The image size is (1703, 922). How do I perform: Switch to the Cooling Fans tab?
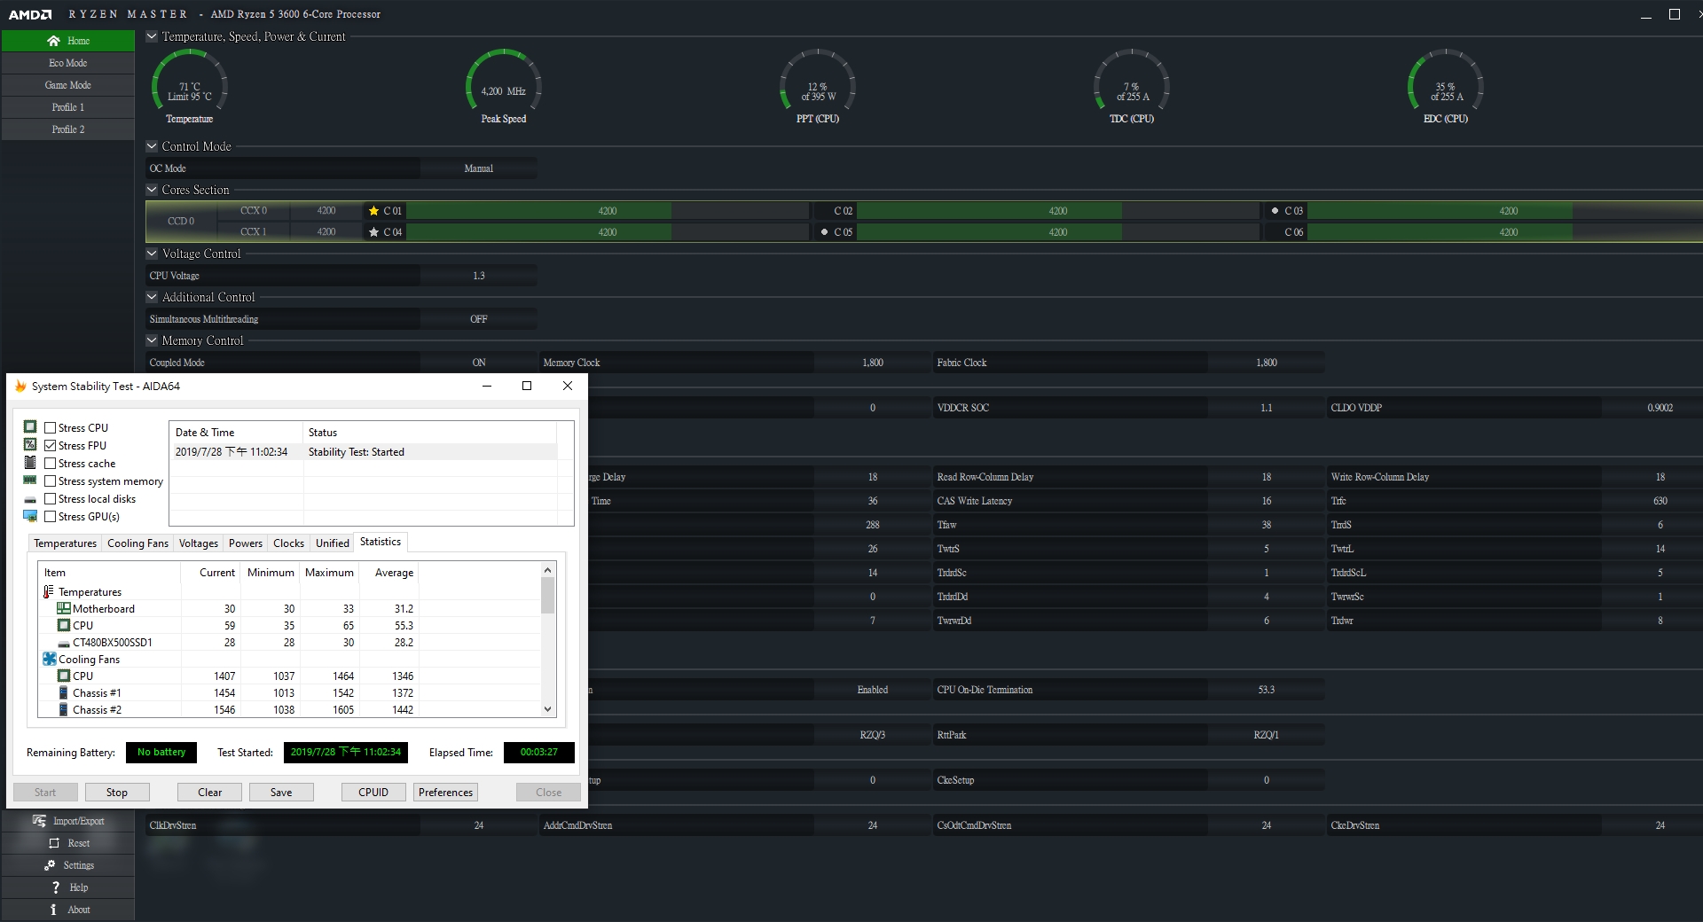click(137, 543)
